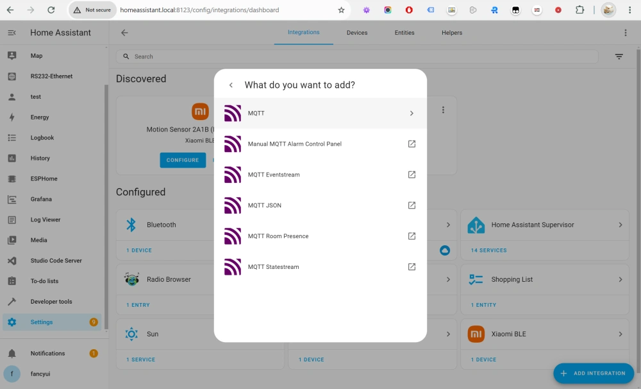The height and width of the screenshot is (389, 641).
Task: Open To-do lists page
Action: (53, 281)
